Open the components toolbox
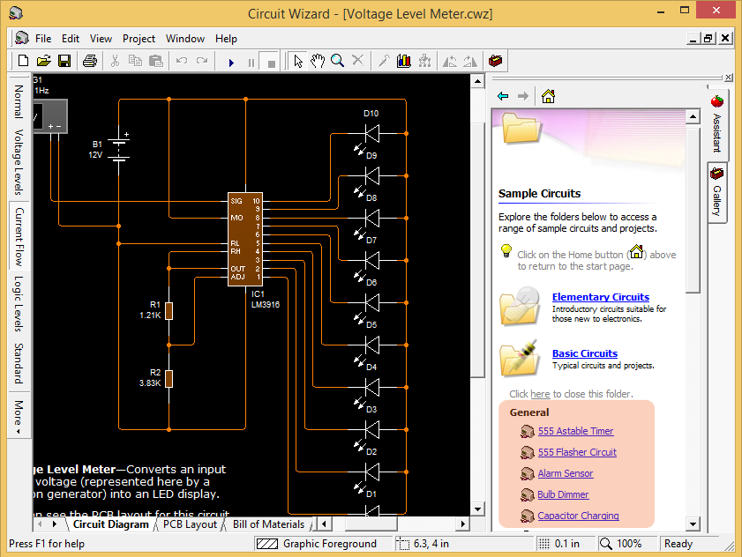Screen dimensions: 742x557 (x=494, y=61)
